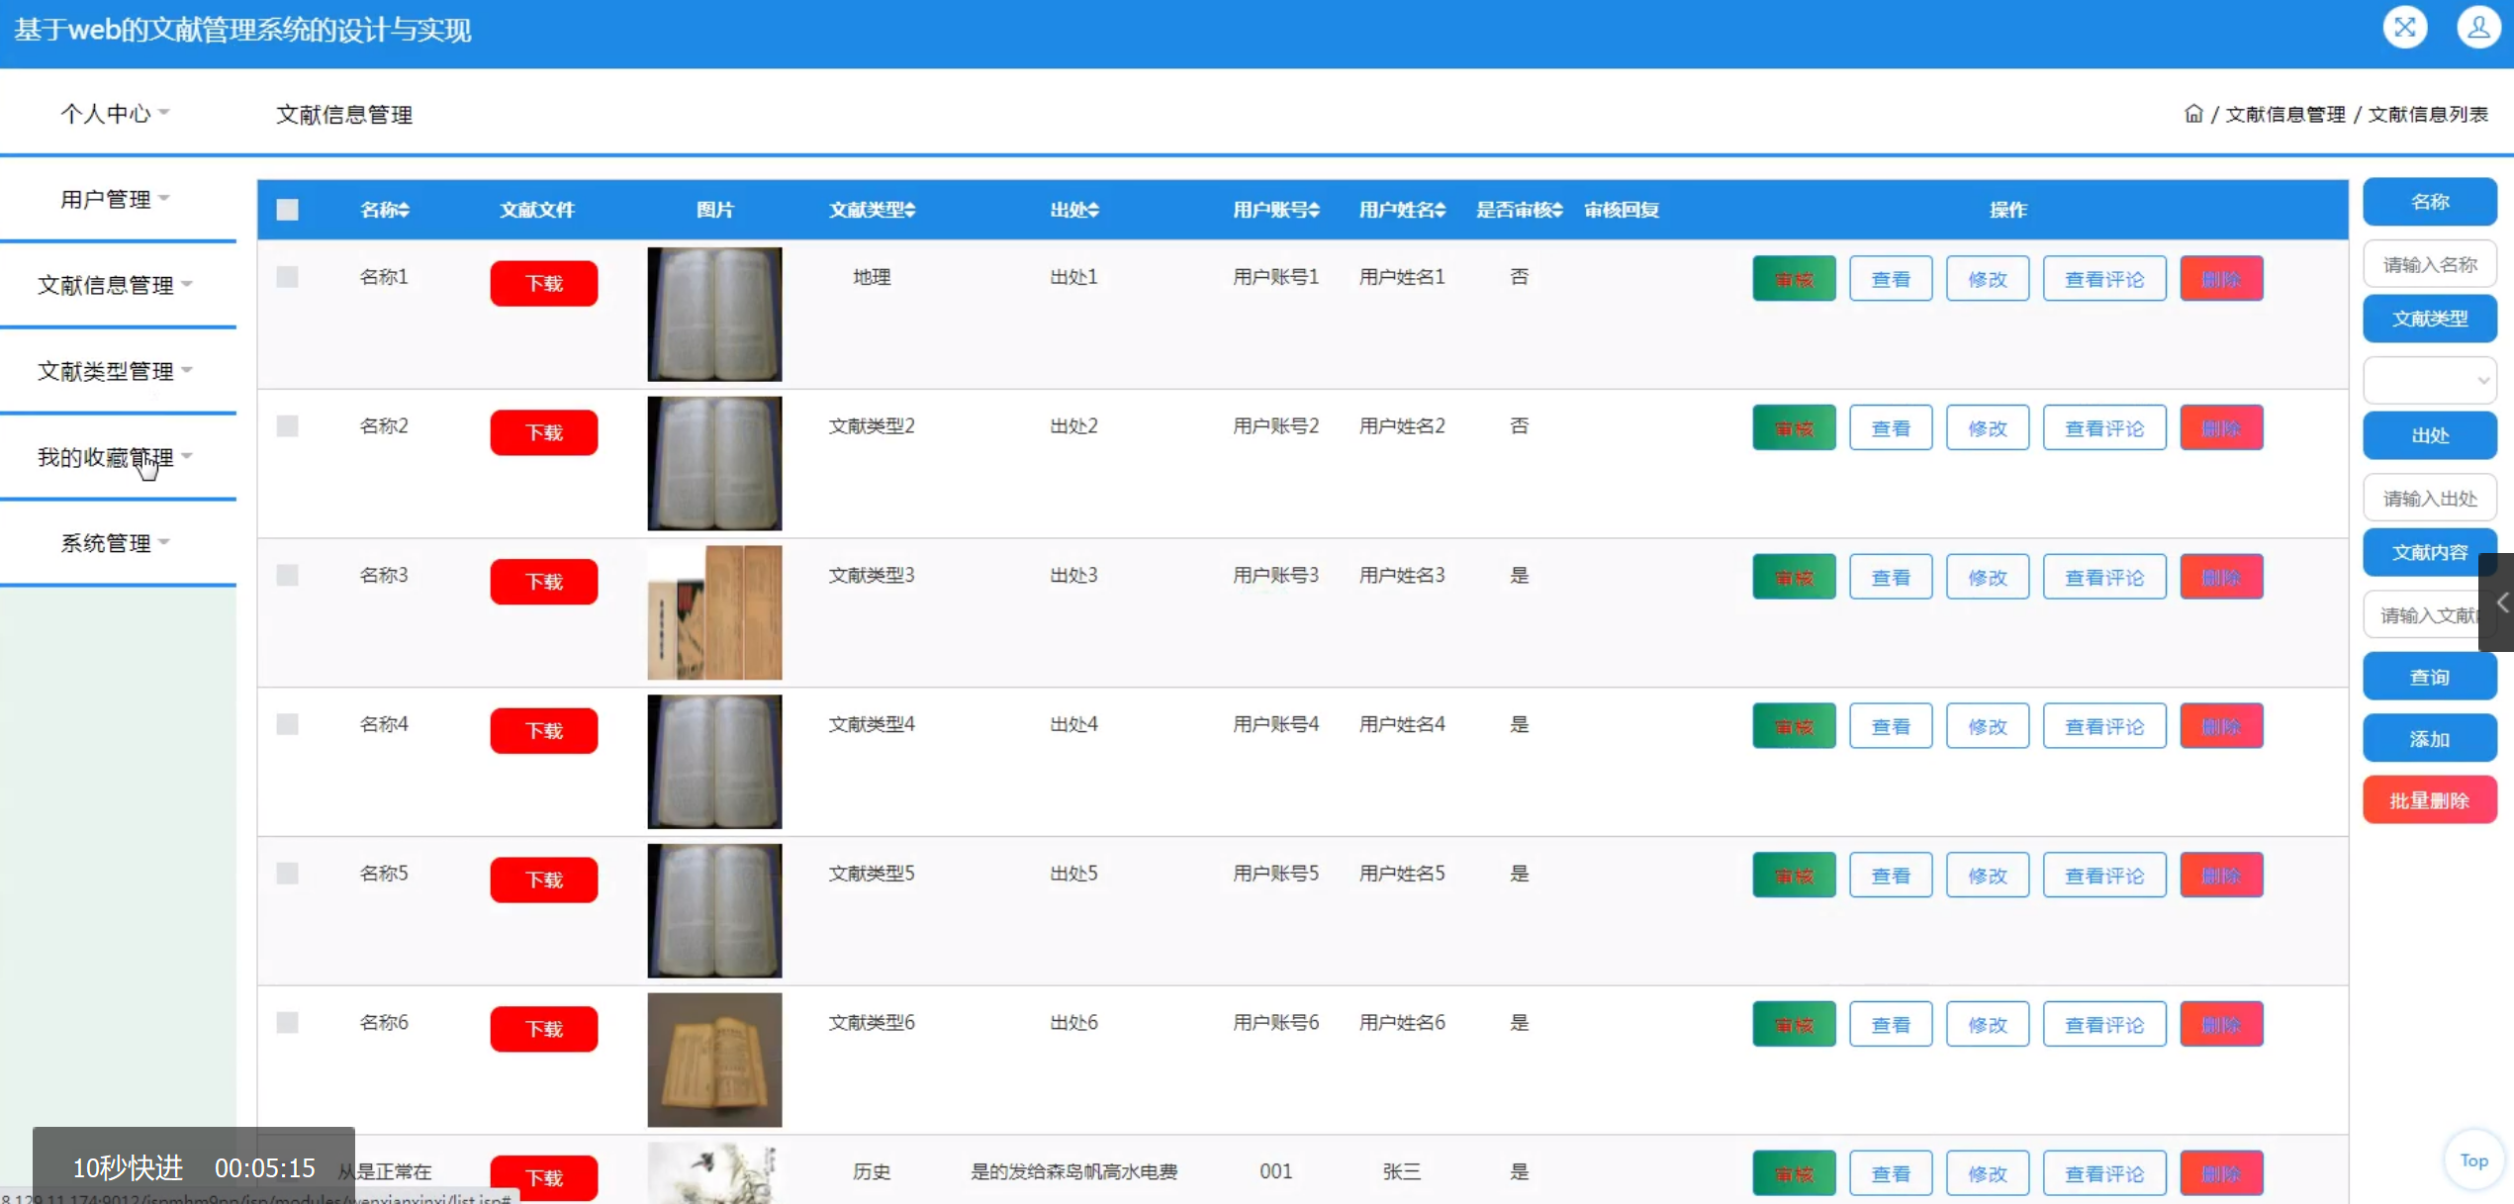The height and width of the screenshot is (1204, 2514).
Task: Focus the 请输入出处 input field
Action: point(2430,498)
